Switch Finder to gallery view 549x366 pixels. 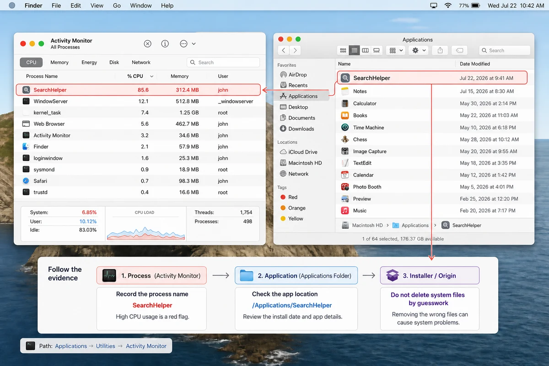tap(377, 50)
